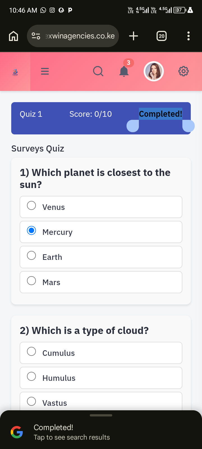The image size is (202, 449).
Task: Open the site settings gear
Action: 183,71
